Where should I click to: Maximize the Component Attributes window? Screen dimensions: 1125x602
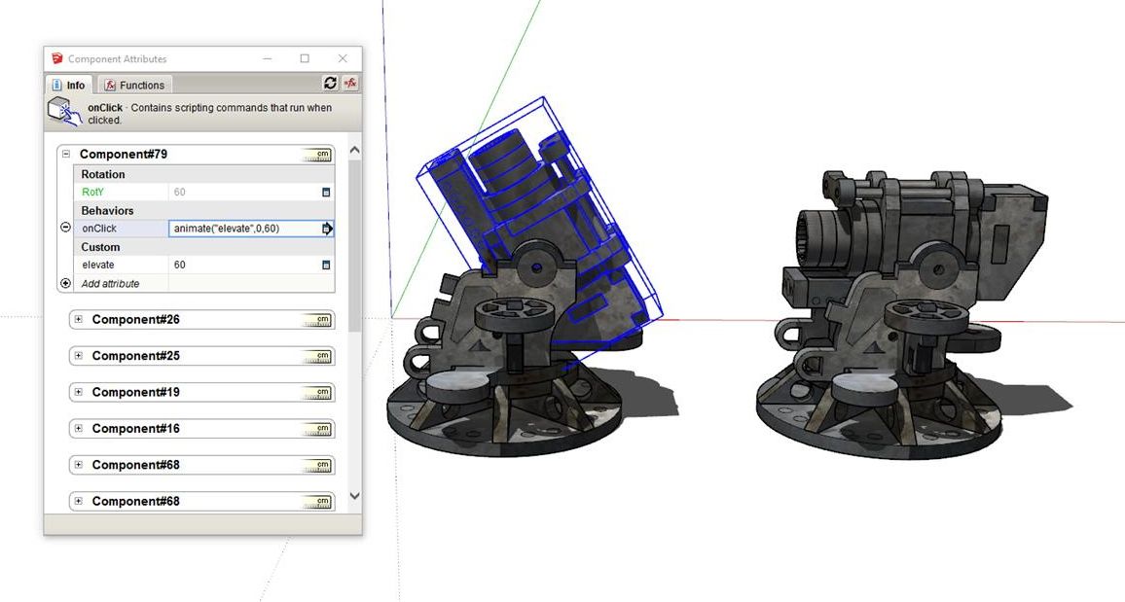point(305,58)
